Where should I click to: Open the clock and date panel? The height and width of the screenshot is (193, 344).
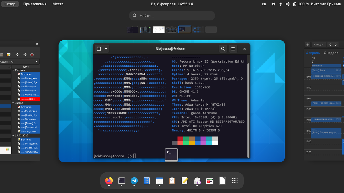(x=172, y=4)
